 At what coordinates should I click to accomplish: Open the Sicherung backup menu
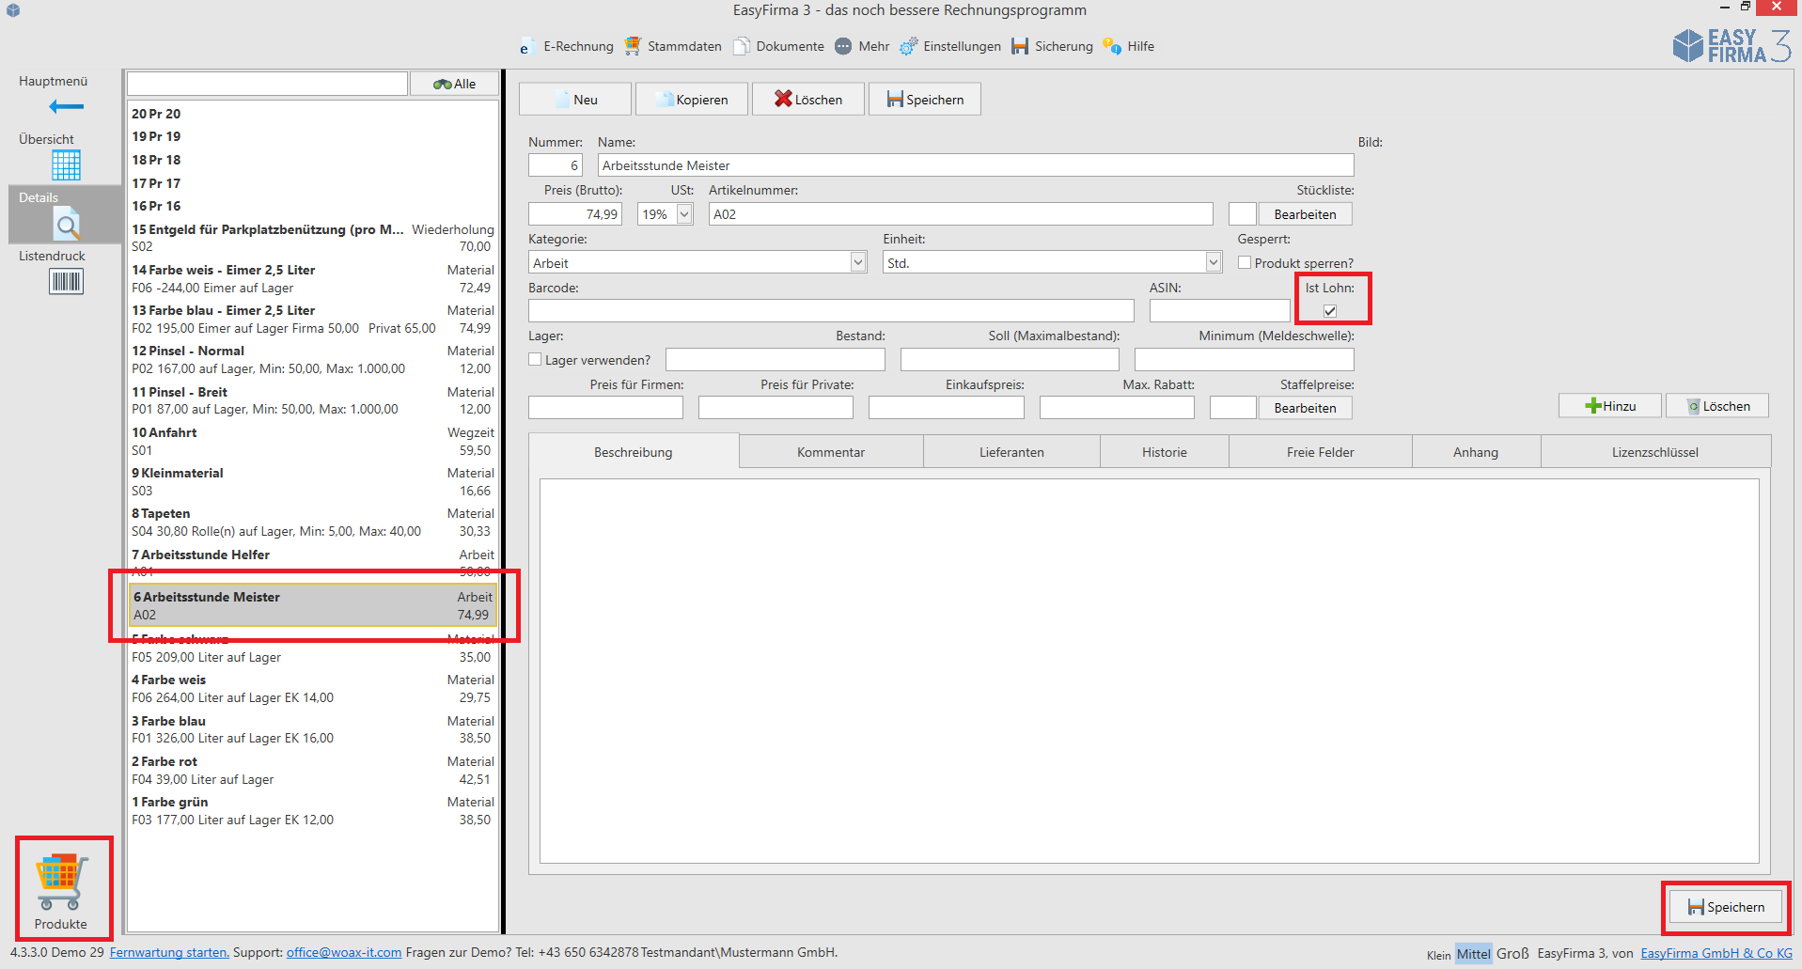(x=1053, y=46)
